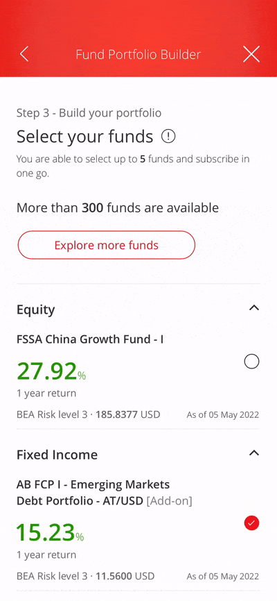Image resolution: width=277 pixels, height=601 pixels.
Task: Select the FSSA China Growth Fund radio button
Action: pyautogui.click(x=252, y=362)
